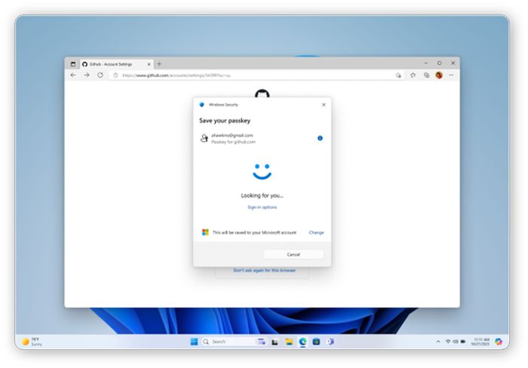
Task: Click the battery tray icon
Action: 463,342
